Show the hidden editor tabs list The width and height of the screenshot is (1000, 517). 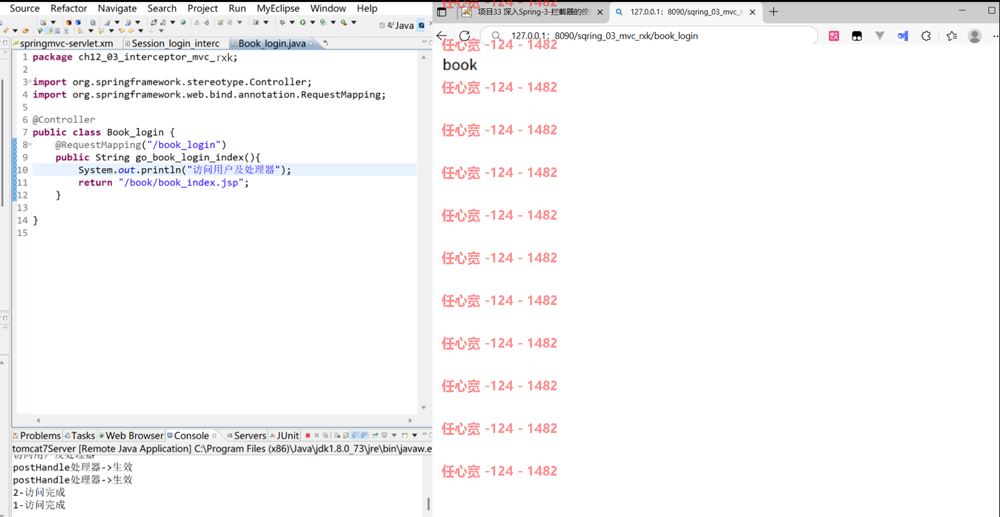coord(326,43)
